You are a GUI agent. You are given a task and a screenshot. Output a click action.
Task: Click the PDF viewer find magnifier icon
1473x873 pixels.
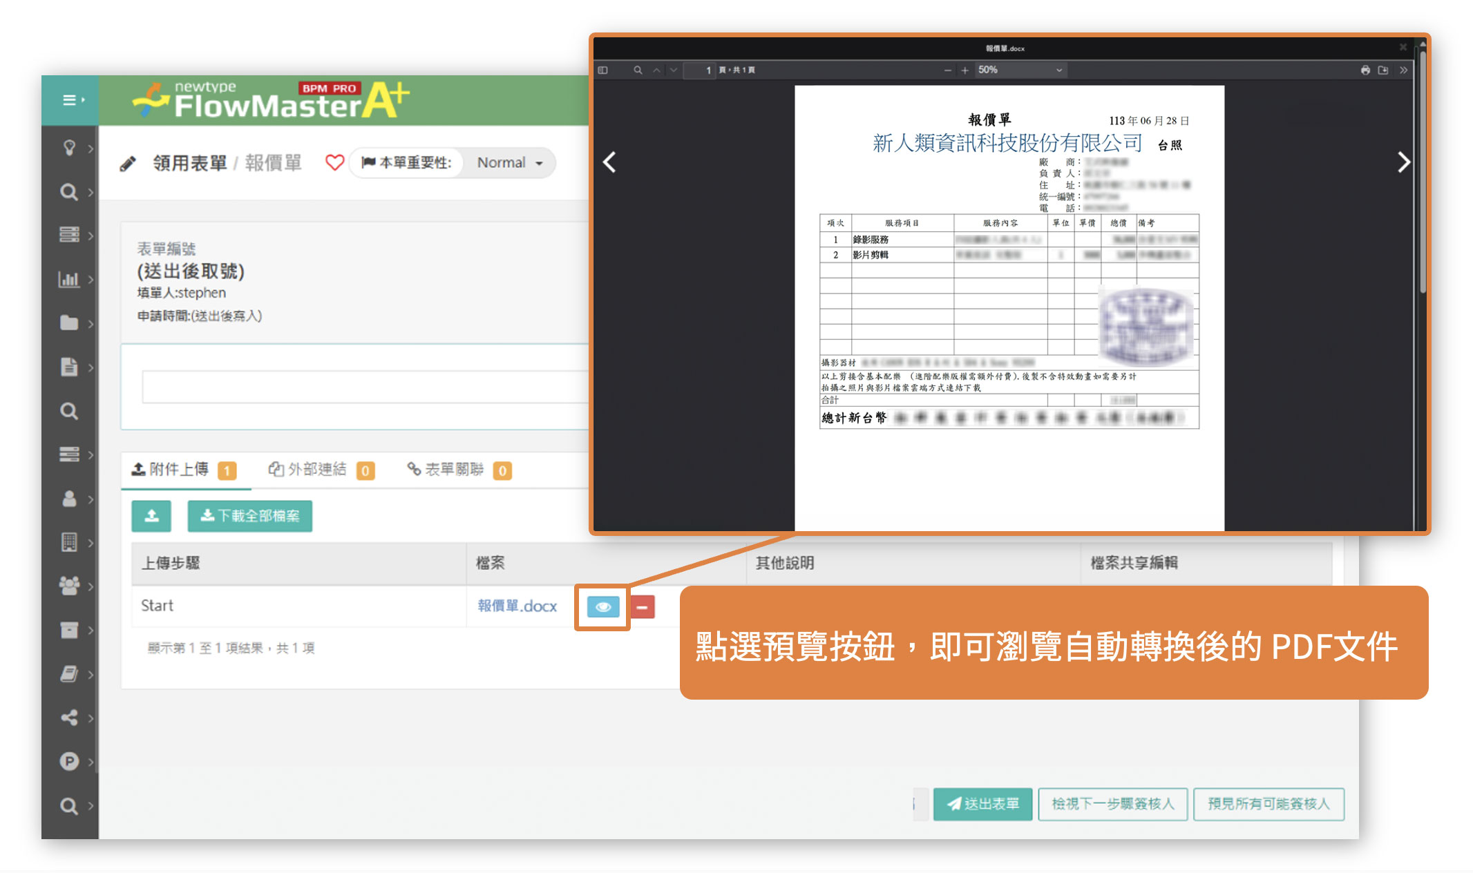tap(638, 70)
